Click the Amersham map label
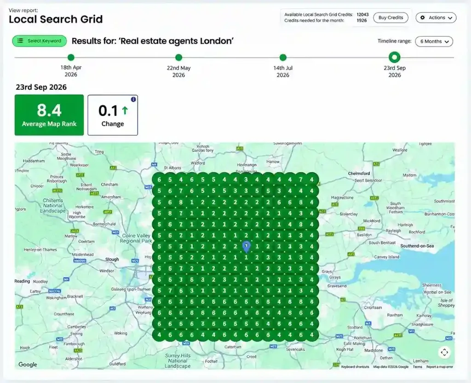The height and width of the screenshot is (383, 471). coord(111,197)
